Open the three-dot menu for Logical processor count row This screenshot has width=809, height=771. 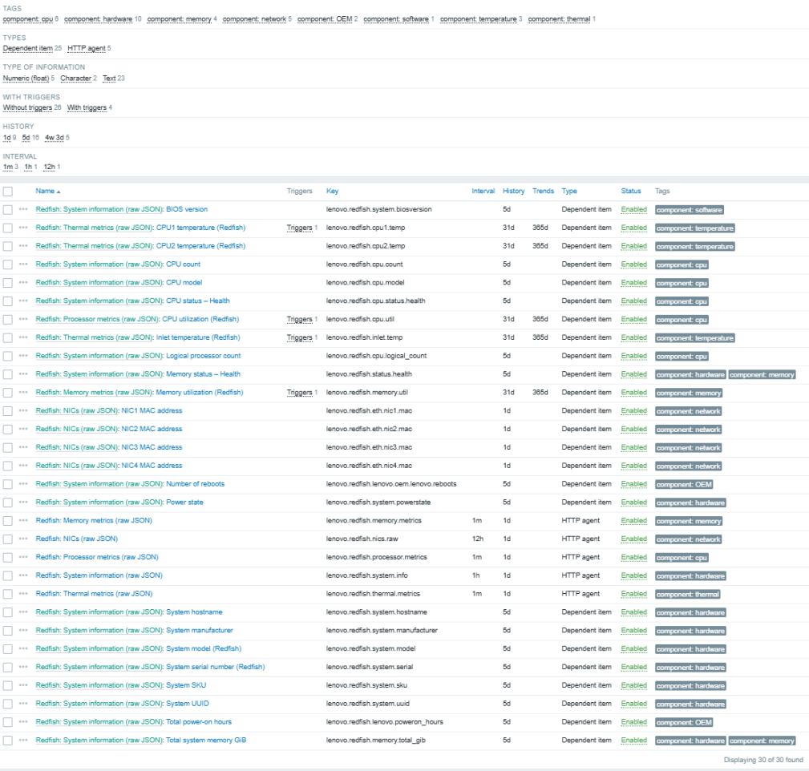click(23, 356)
